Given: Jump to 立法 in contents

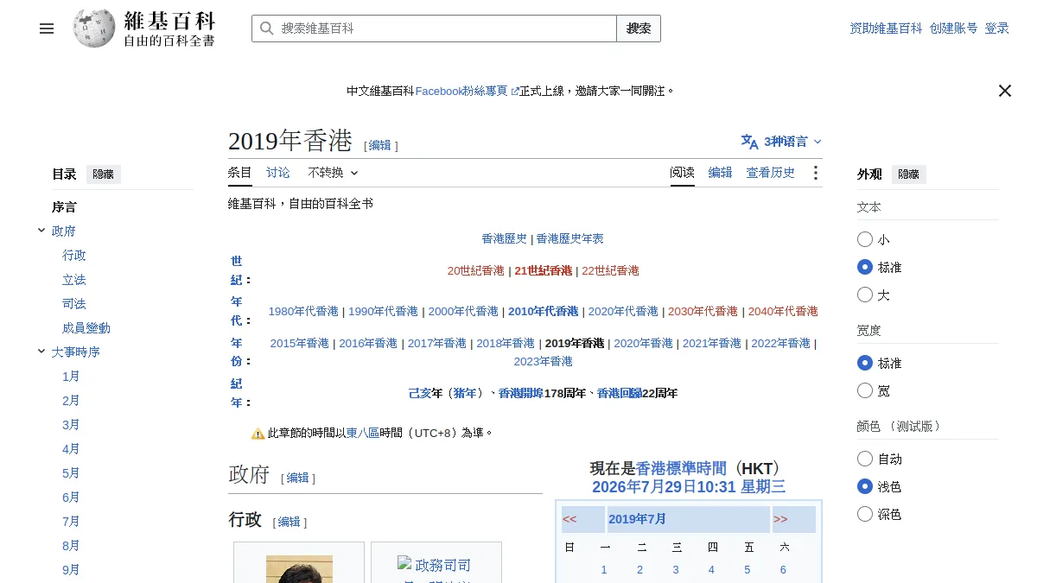Looking at the screenshot, I should click(x=74, y=280).
